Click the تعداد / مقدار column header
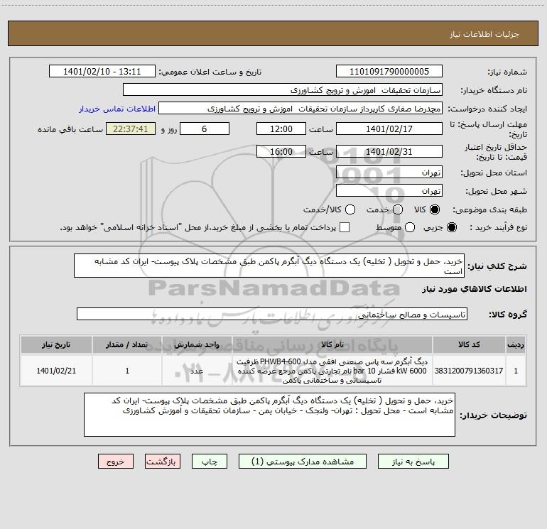This screenshot has height=529, width=547. point(127,344)
